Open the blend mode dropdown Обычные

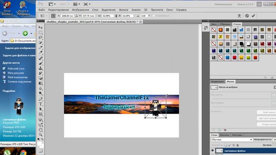tap(232, 139)
